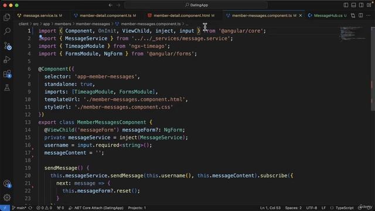Change indentation via Spaces: 2
The height and width of the screenshot is (211, 375).
click(x=293, y=208)
